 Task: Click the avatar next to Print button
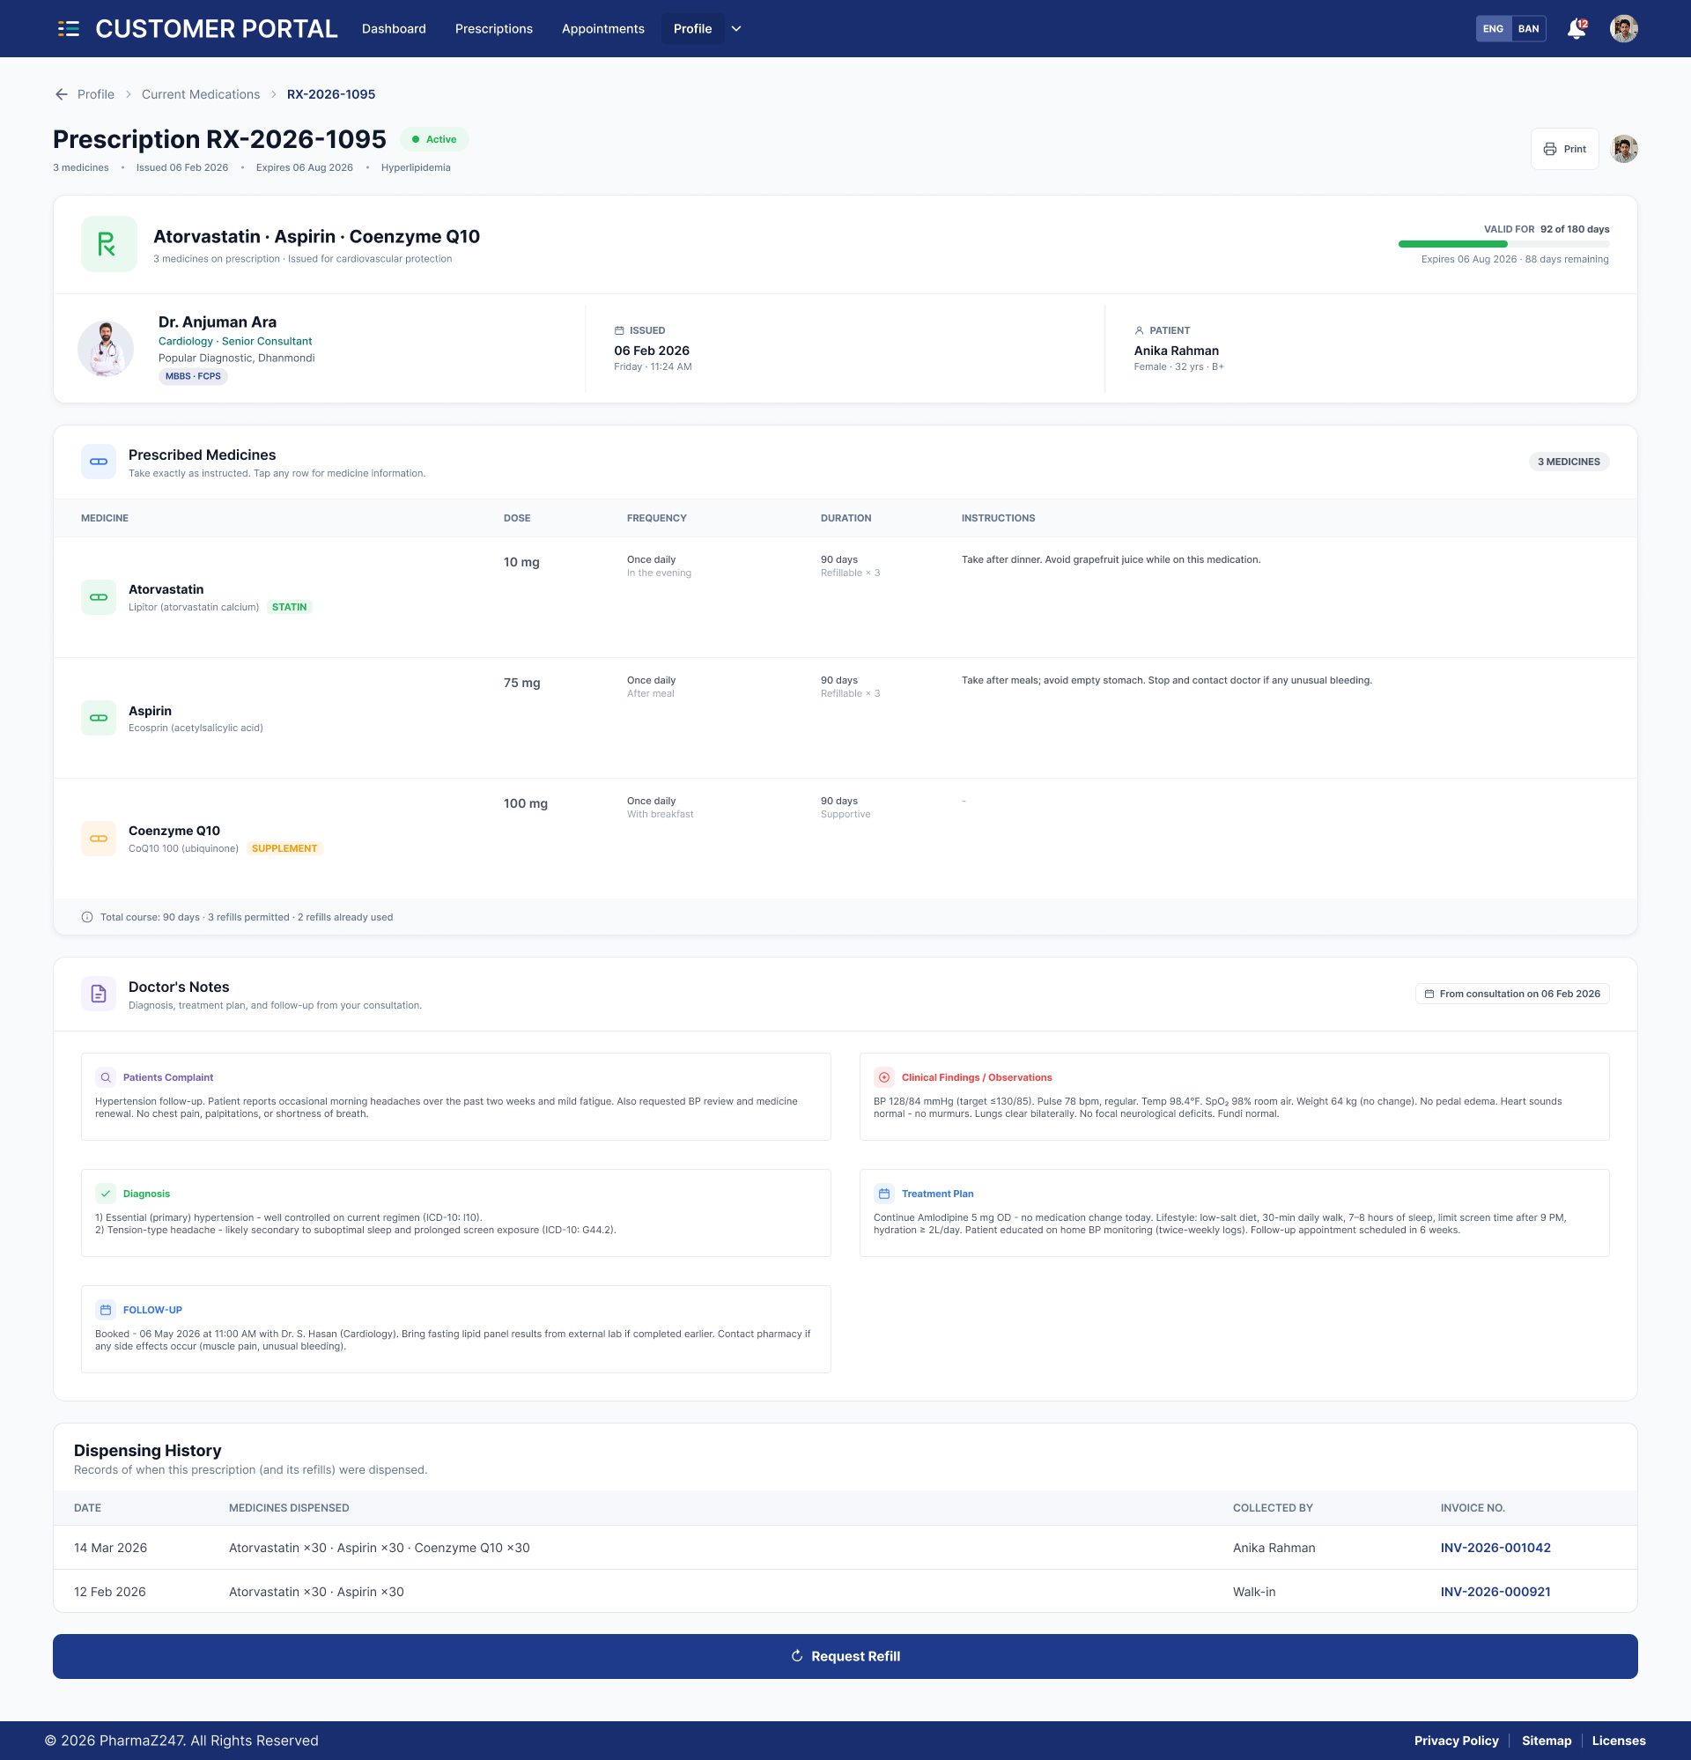point(1624,149)
